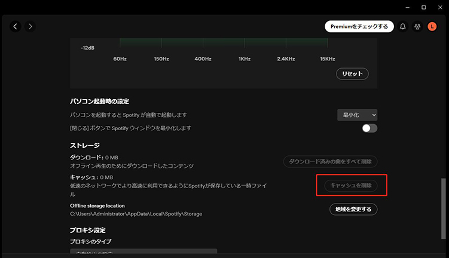Close the Spotify window
This screenshot has width=449, height=258.
point(440,7)
